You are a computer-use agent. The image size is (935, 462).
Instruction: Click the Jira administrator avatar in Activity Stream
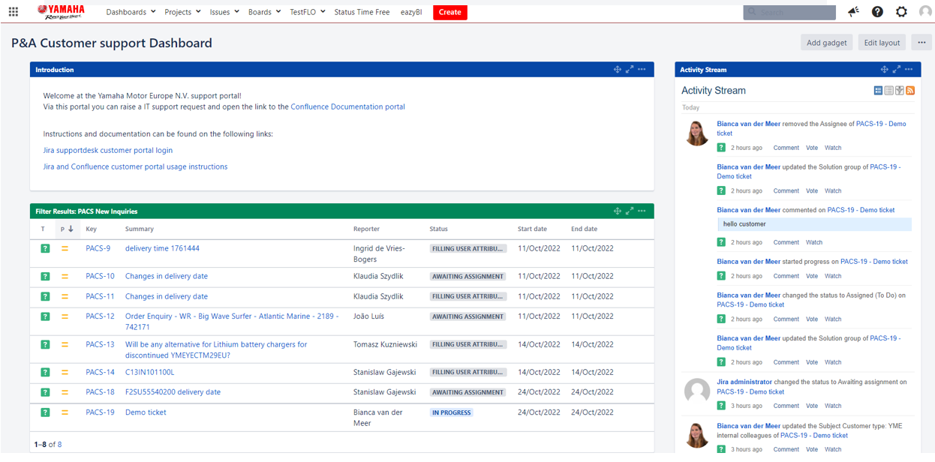point(698,390)
